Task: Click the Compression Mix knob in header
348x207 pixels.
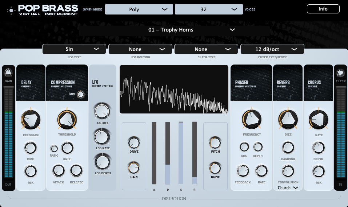Action: (x=81, y=95)
